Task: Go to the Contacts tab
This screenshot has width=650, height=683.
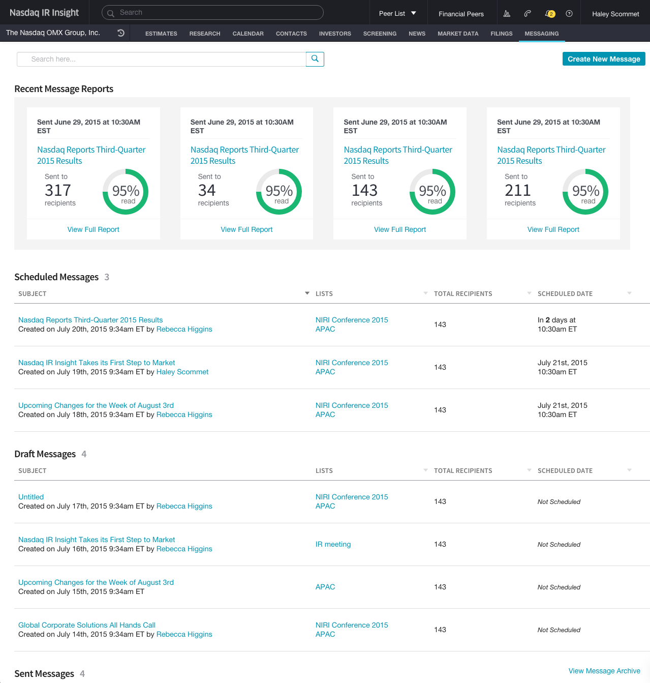Action: coord(291,34)
